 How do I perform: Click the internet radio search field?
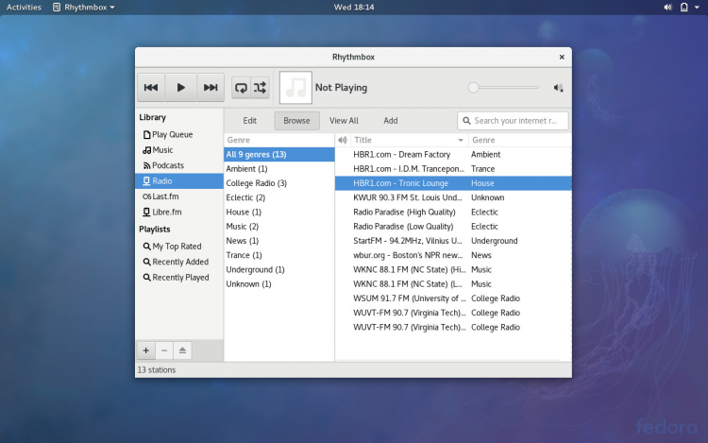pos(519,121)
